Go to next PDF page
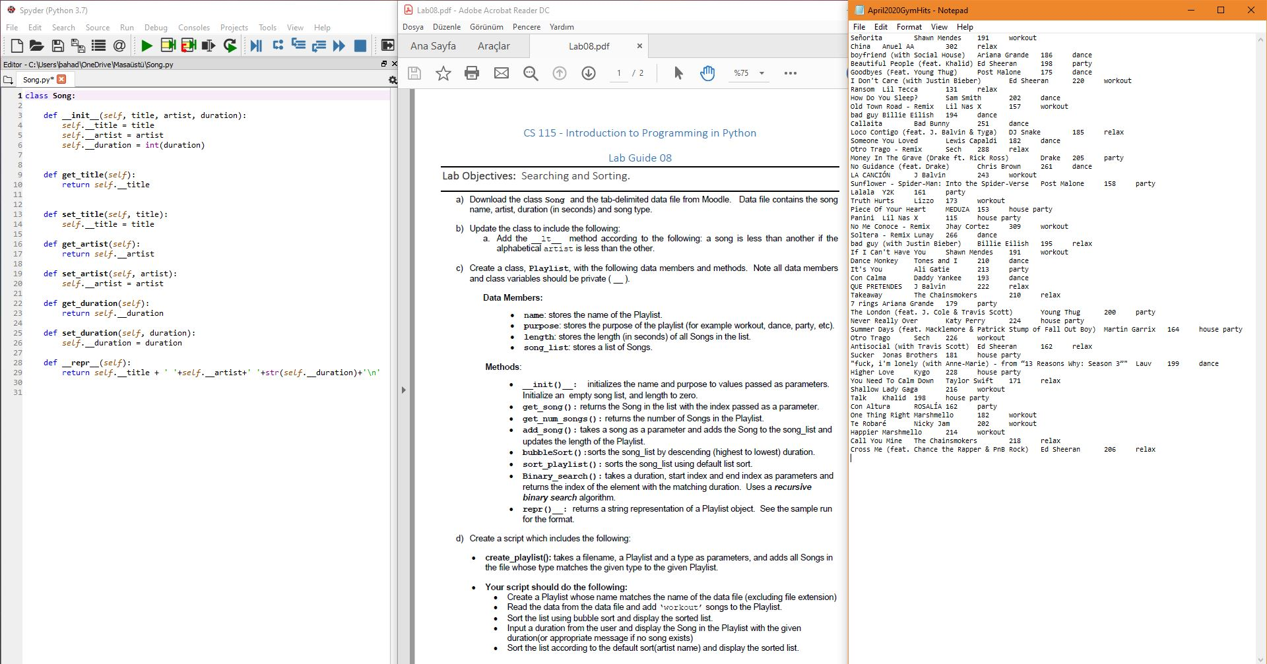 589,73
